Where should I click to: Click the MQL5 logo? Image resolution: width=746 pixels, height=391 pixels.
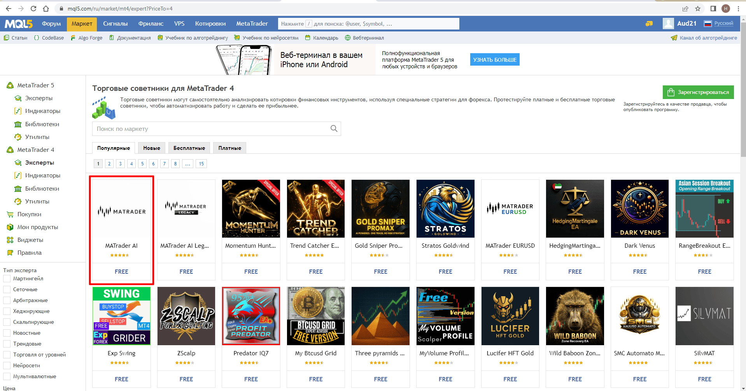[18, 24]
